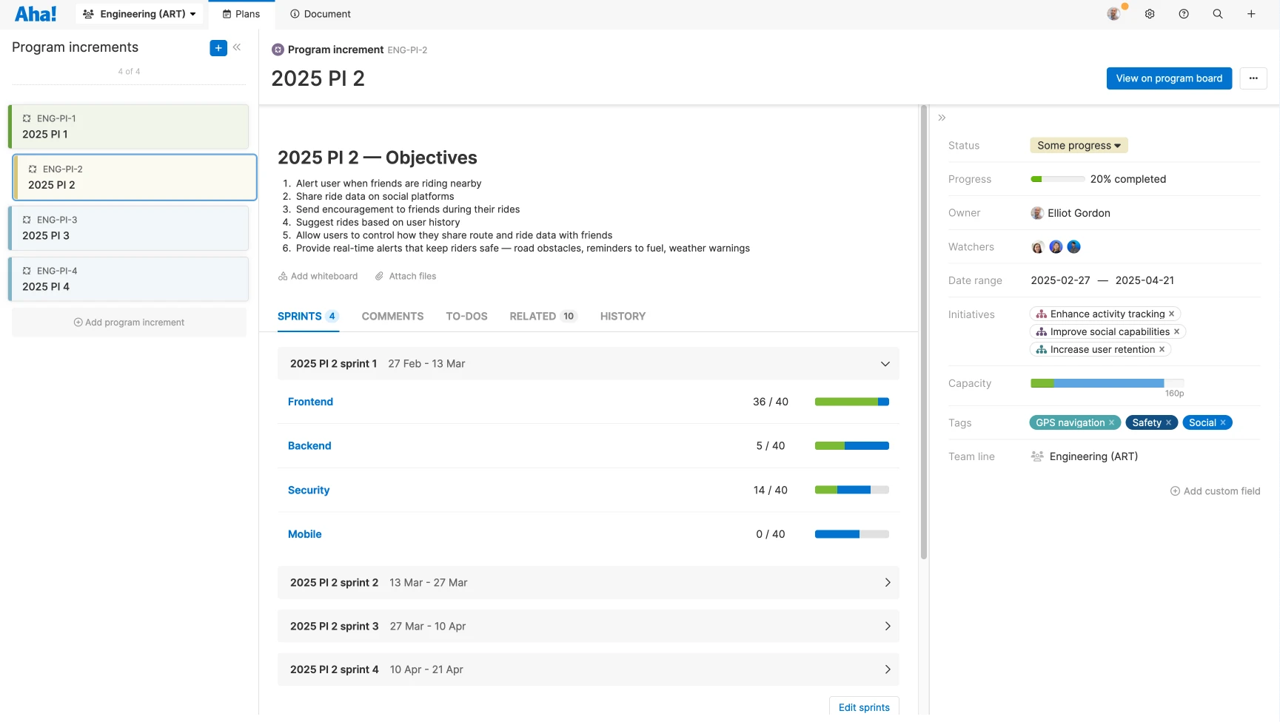Image resolution: width=1280 pixels, height=722 pixels.
Task: Click your profile avatar
Action: click(x=1114, y=13)
